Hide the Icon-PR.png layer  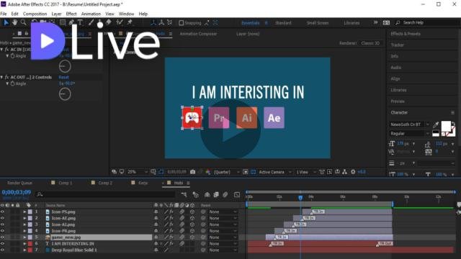[x=2, y=231]
